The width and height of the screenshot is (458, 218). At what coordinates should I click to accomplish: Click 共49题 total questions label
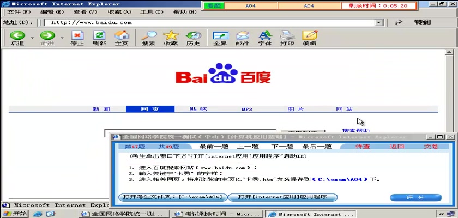[x=168, y=147]
